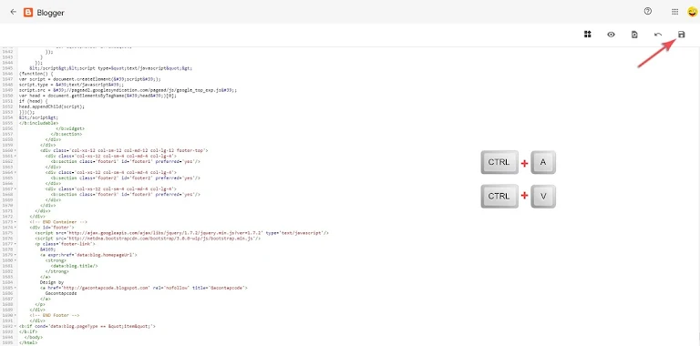Click the bootstrap.min.js script line
The width and height of the screenshot is (700, 346).
148,238
